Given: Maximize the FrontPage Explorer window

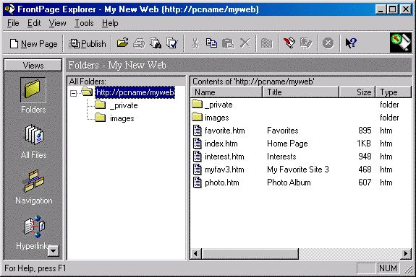Looking at the screenshot, I should 393,9.
